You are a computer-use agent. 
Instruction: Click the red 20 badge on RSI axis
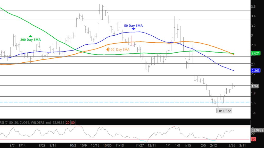tap(254, 139)
